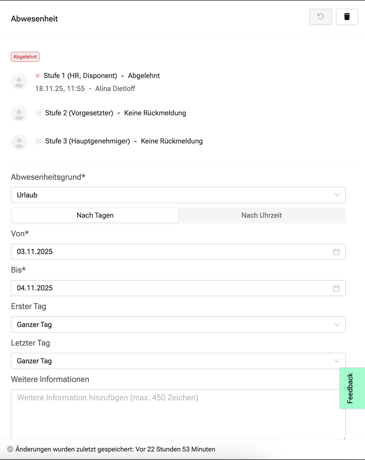Click the red X rejected icon

click(38, 76)
